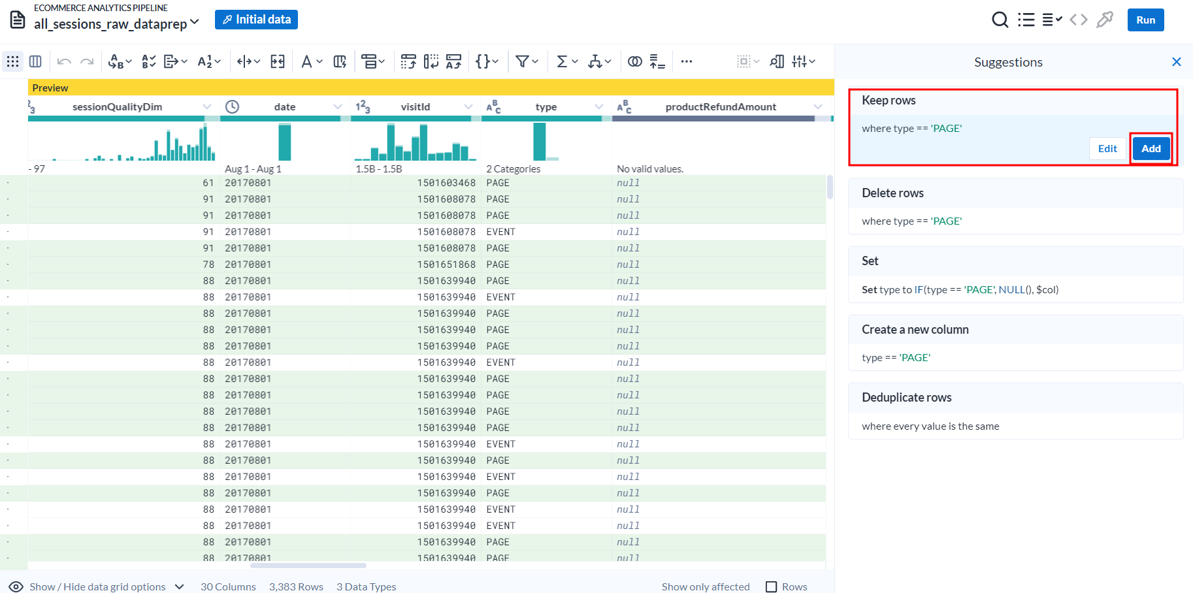Click the 3 Data Types label
1193x593 pixels.
[x=367, y=586]
